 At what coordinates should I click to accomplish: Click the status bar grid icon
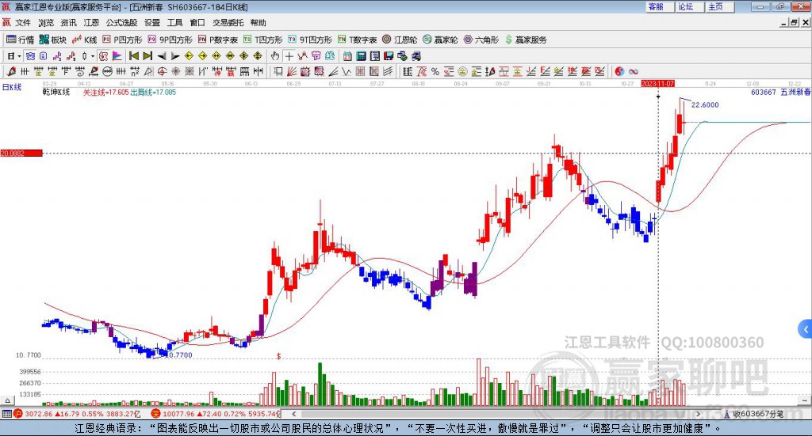(6, 413)
